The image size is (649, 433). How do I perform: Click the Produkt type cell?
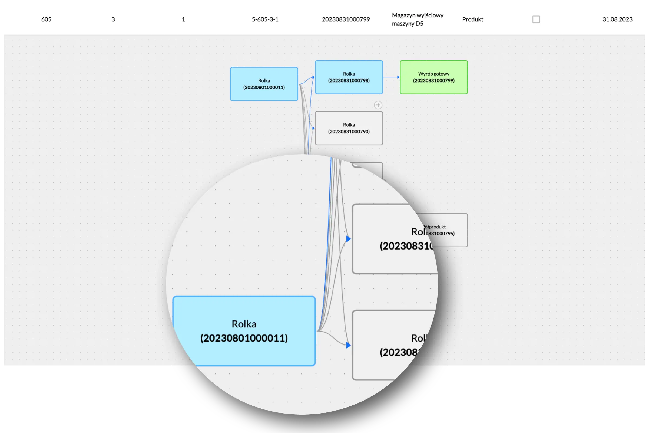point(472,19)
